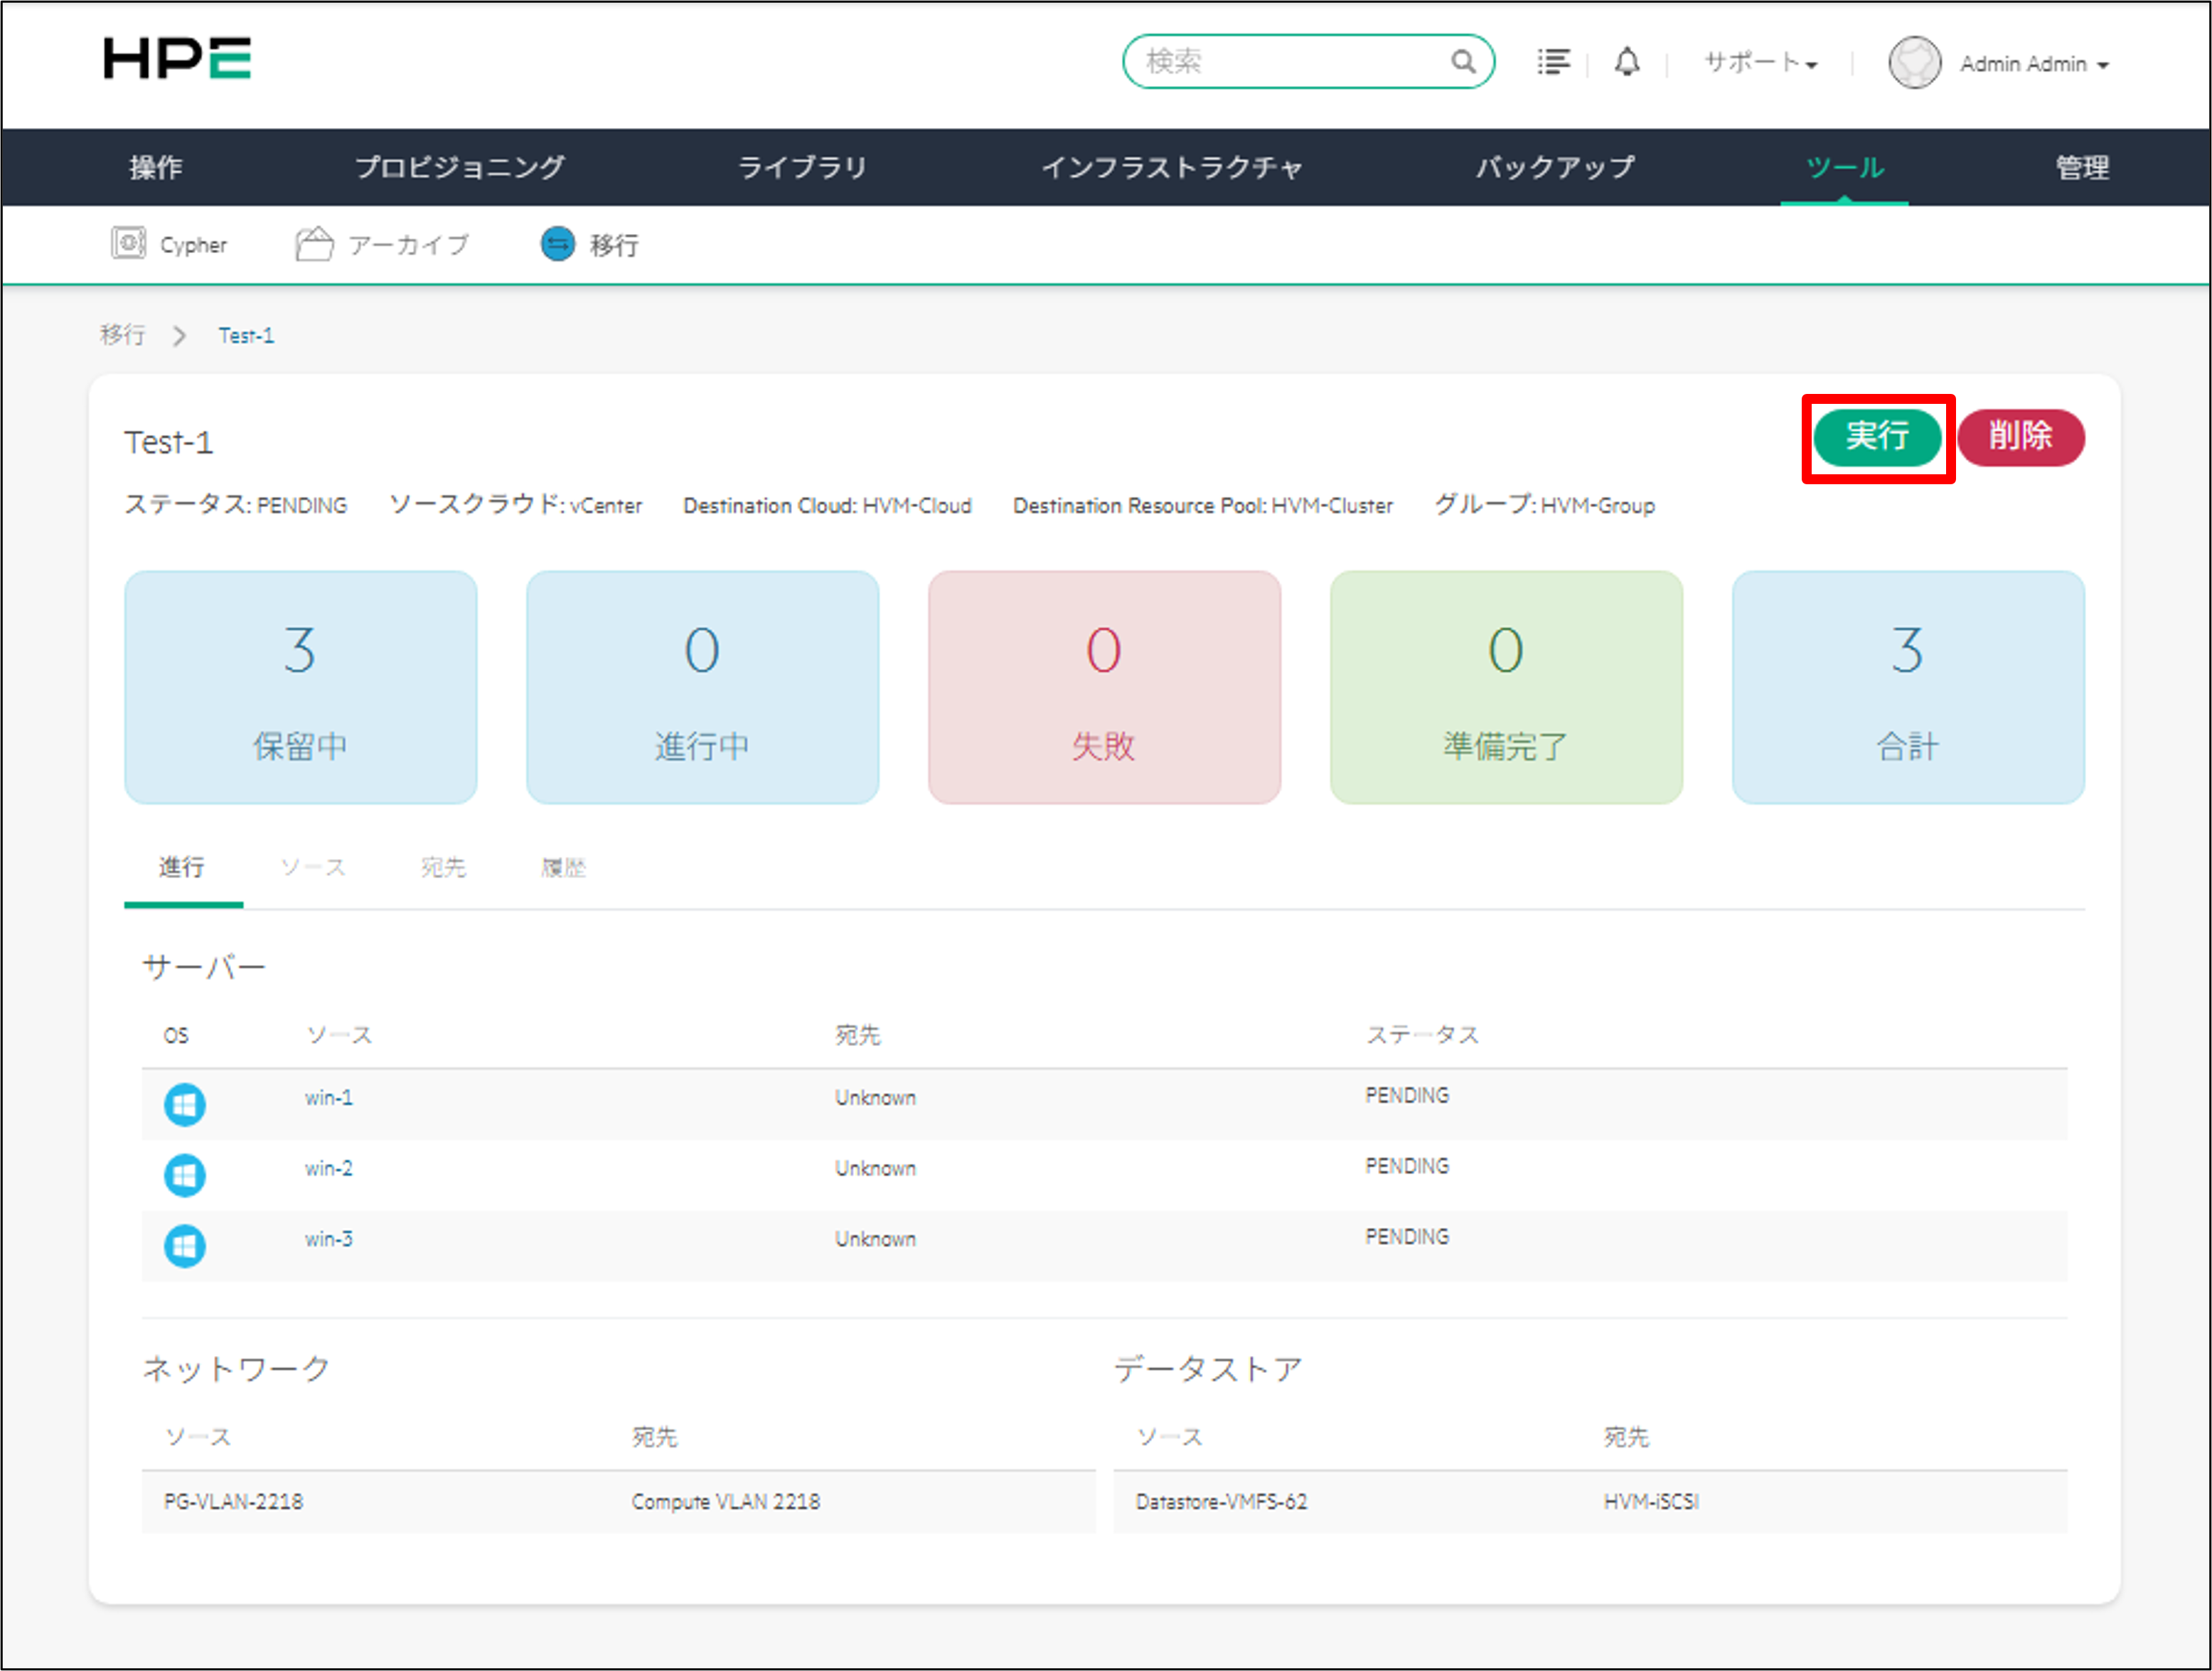Image resolution: width=2212 pixels, height=1671 pixels.
Task: Click the Windows OS icon for win-1
Action: click(x=185, y=1104)
